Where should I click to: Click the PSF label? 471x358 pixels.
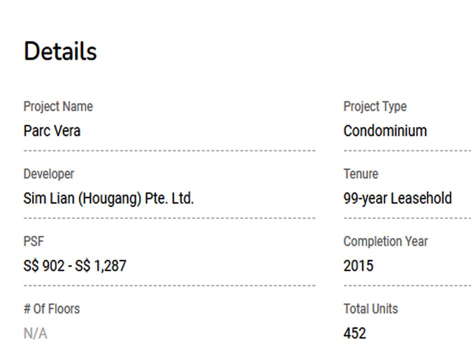33,241
